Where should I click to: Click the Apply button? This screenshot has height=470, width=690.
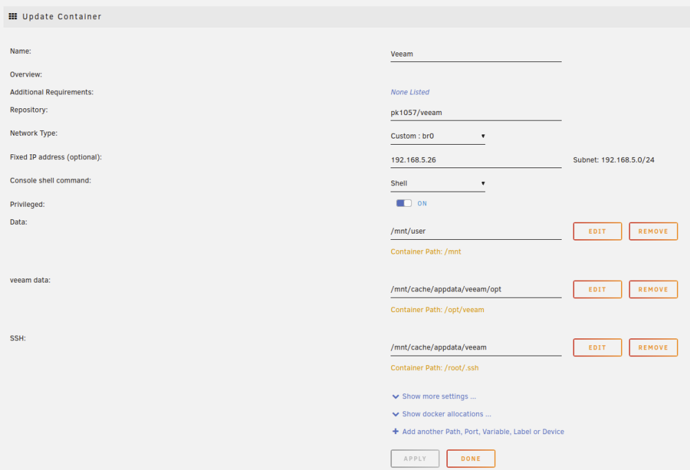coord(415,458)
